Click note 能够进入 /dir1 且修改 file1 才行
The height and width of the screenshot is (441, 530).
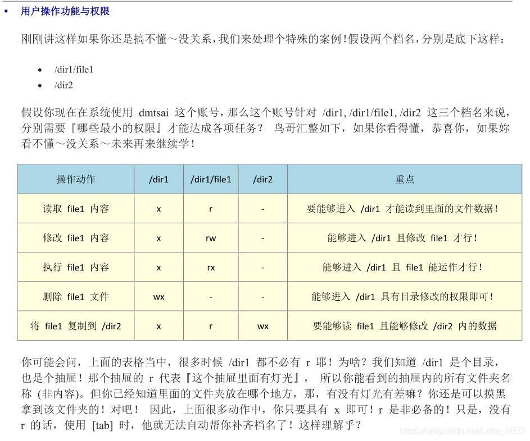pos(402,238)
